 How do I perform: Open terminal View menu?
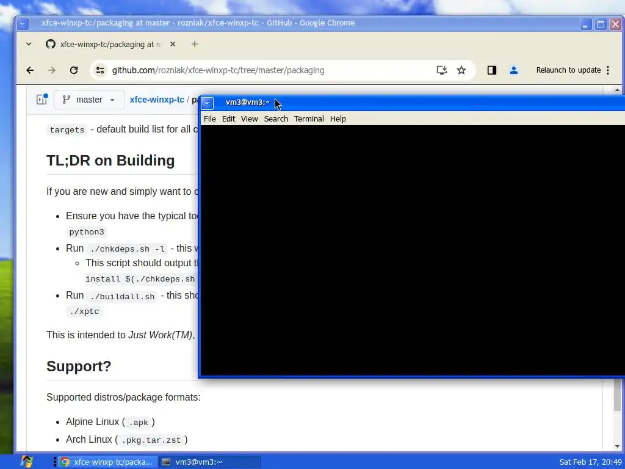coord(249,119)
